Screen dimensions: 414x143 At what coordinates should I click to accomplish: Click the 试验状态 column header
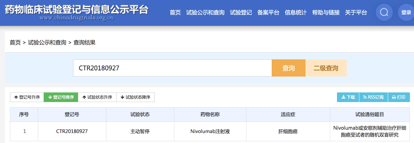point(140,114)
